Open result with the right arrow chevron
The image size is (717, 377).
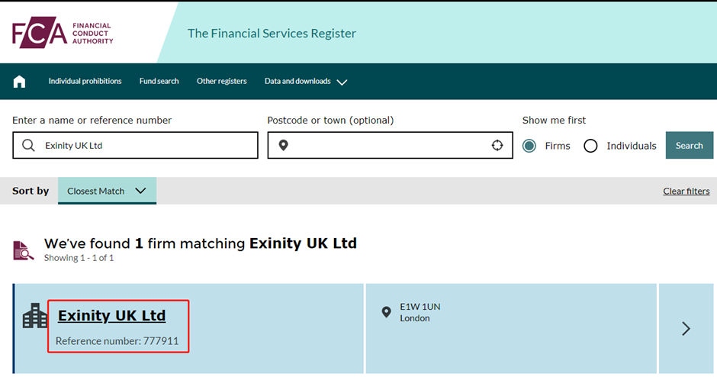point(686,328)
